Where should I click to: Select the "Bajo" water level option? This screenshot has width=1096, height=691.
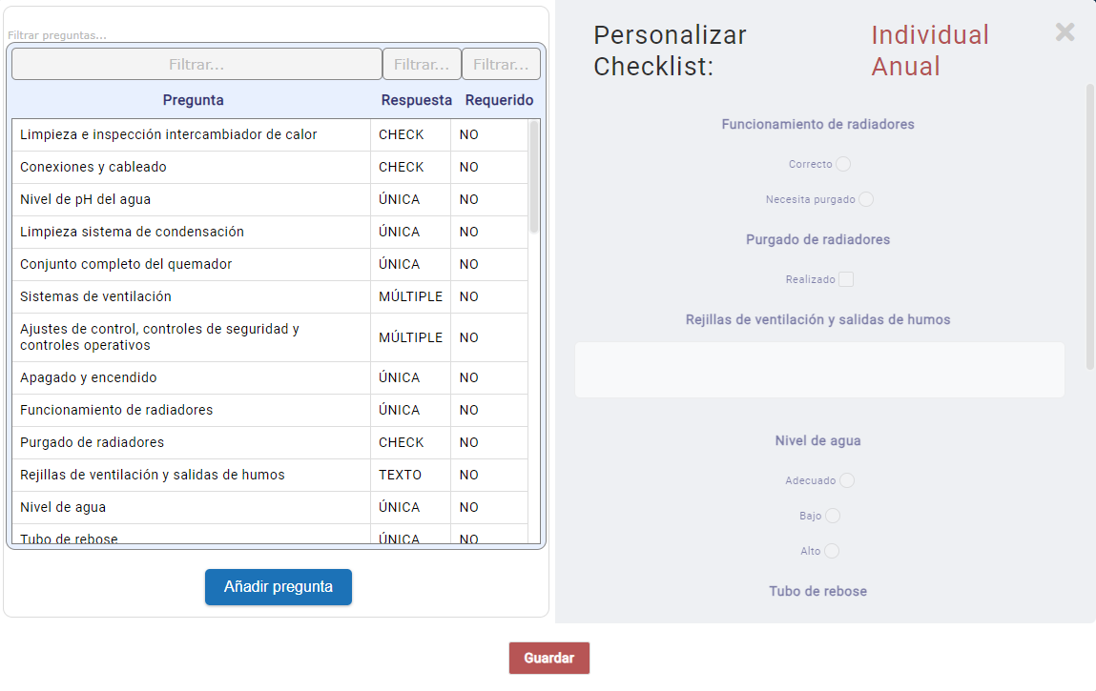click(x=833, y=516)
